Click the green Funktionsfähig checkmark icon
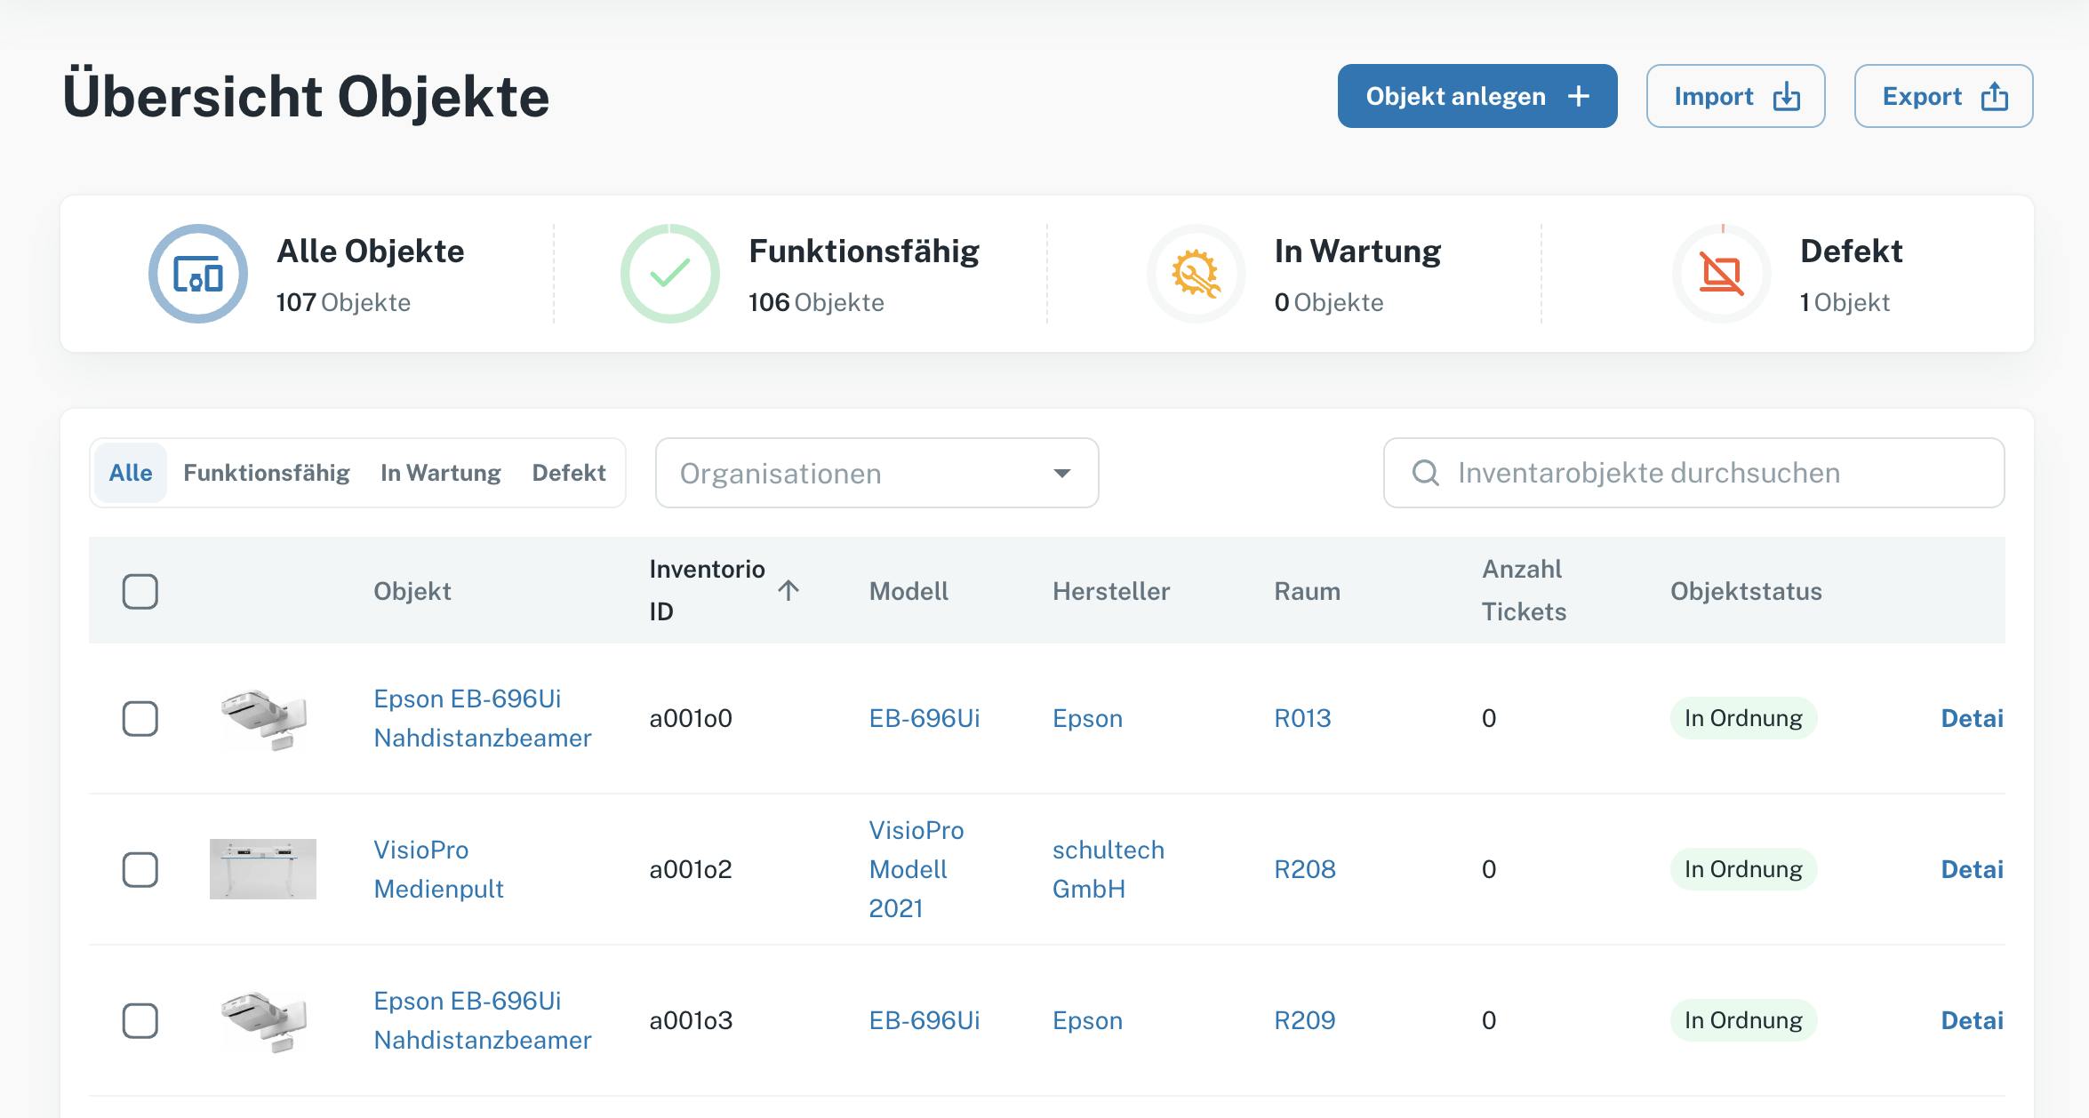 click(671, 273)
